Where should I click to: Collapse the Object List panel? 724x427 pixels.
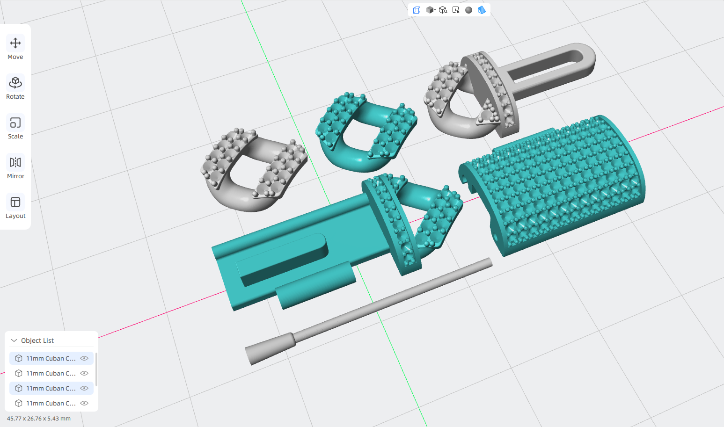coord(14,340)
